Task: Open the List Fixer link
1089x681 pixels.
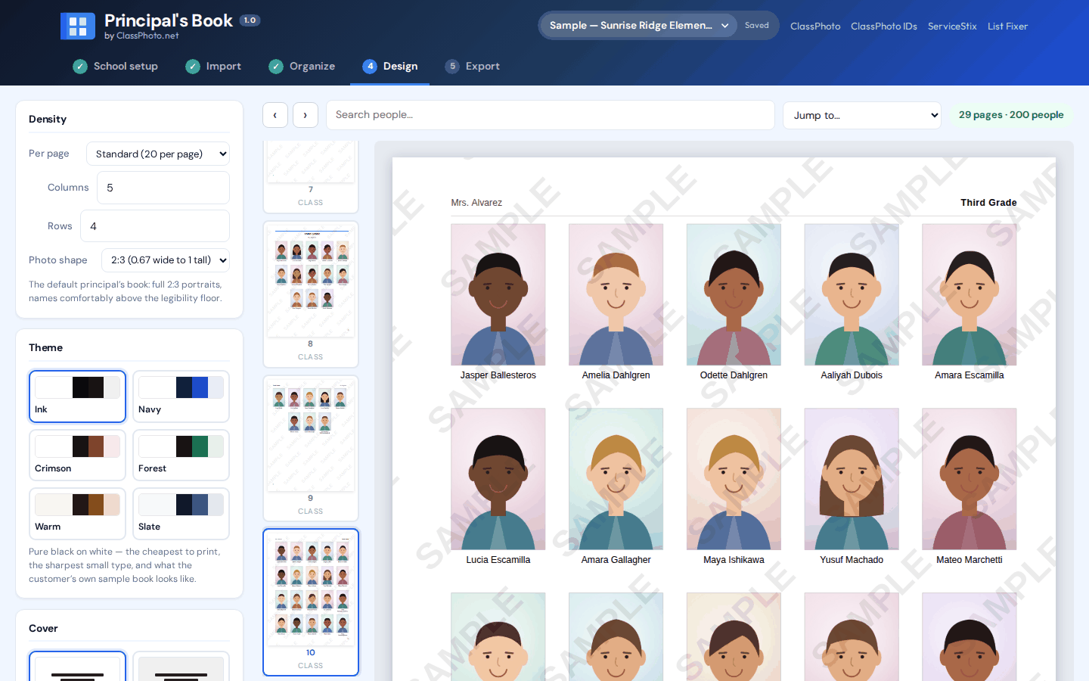Action: click(1007, 26)
